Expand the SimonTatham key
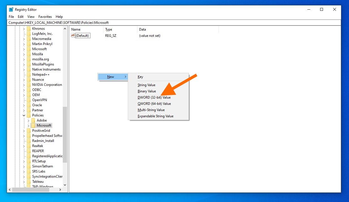 coord(24,166)
